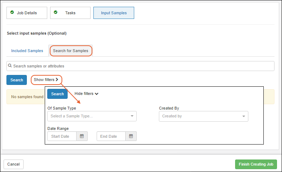Click the green checkmark on Tasks step
282x172 pixels.
coord(55,12)
